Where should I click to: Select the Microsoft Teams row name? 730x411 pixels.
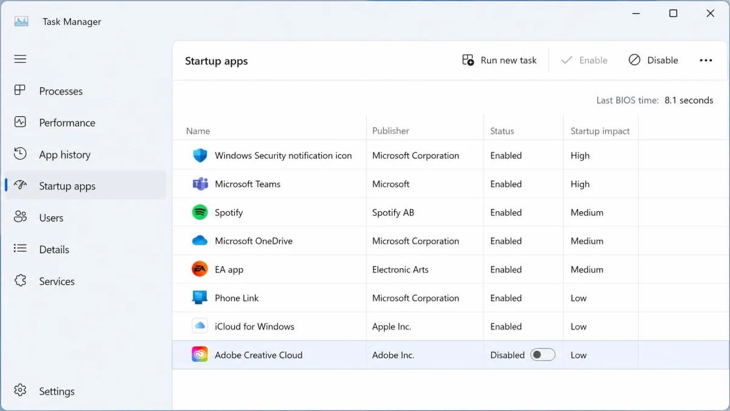point(248,184)
